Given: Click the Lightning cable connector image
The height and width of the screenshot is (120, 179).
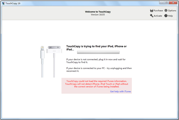Looking at the screenshot, I should 42,62.
